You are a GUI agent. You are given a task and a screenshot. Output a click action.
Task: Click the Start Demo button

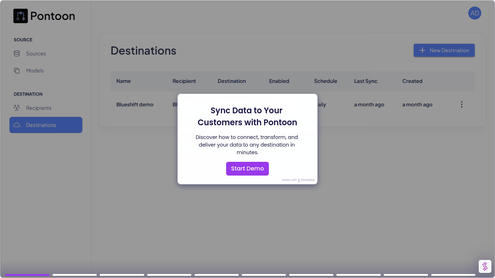[247, 169]
